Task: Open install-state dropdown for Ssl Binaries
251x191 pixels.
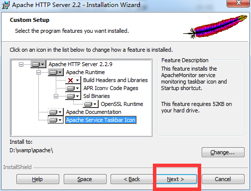Action: point(73,96)
